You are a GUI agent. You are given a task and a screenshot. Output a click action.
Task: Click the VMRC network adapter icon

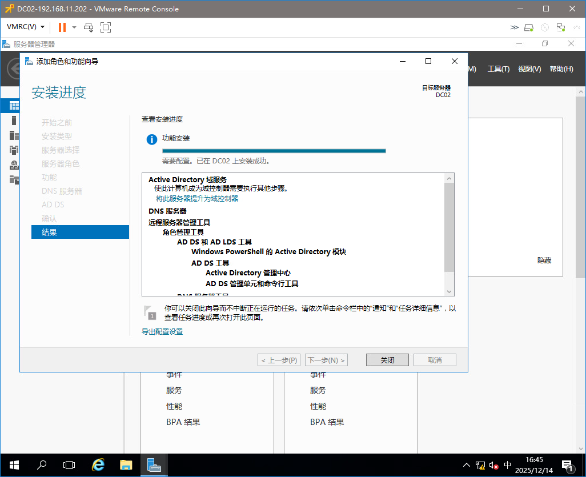[x=561, y=27]
